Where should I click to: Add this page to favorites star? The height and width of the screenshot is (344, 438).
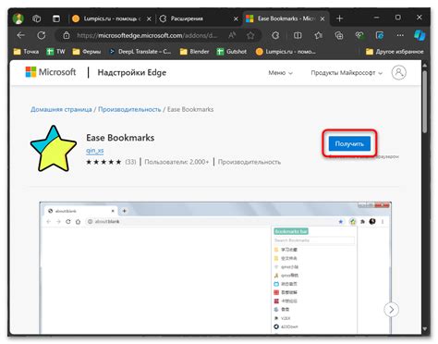click(x=250, y=35)
